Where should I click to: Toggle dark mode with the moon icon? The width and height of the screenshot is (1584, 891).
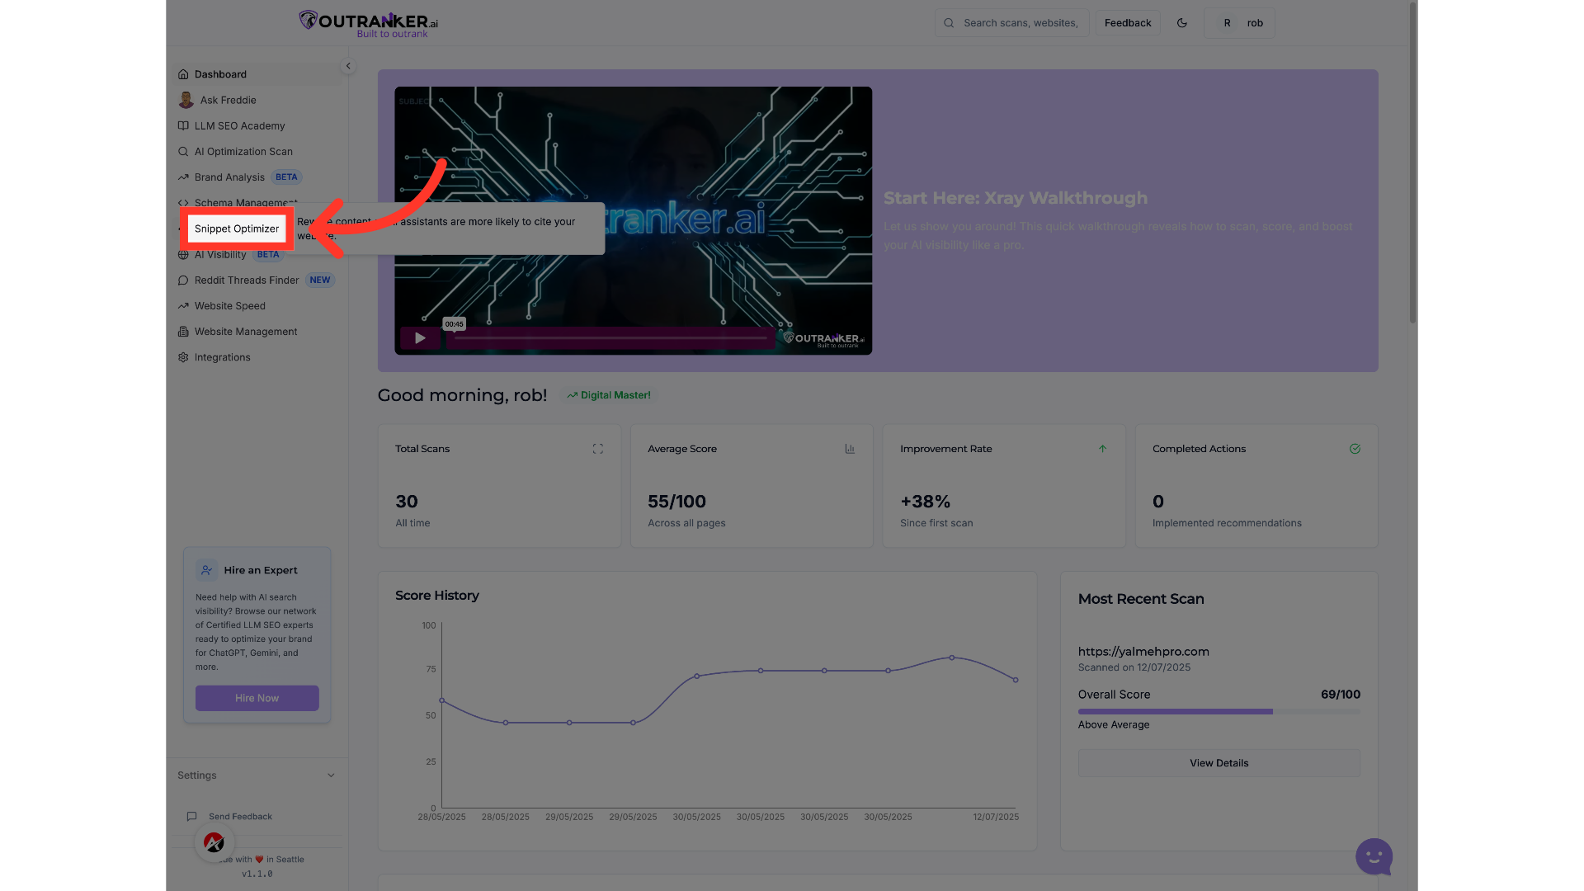pos(1182,22)
